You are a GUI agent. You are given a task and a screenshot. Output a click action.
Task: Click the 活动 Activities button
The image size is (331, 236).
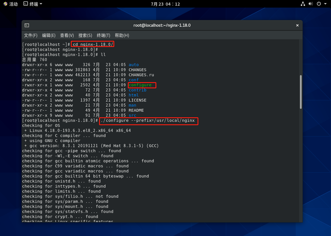click(13, 4)
